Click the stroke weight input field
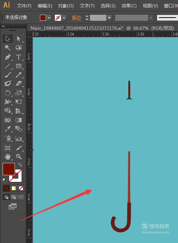Image resolution: width=178 pixels, height=243 pixels. tap(98, 18)
